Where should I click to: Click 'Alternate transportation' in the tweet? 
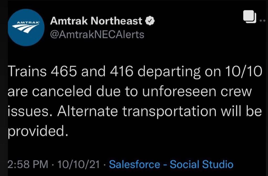tap(137, 111)
